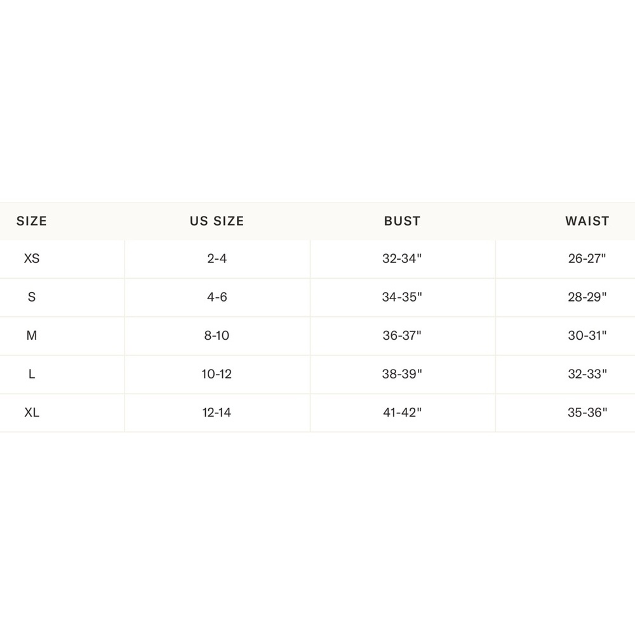The image size is (635, 635).
Task: Click the 4-6 US size cell
Action: [x=217, y=297]
